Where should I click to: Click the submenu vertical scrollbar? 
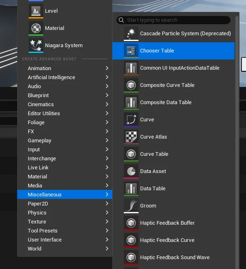(x=237, y=142)
